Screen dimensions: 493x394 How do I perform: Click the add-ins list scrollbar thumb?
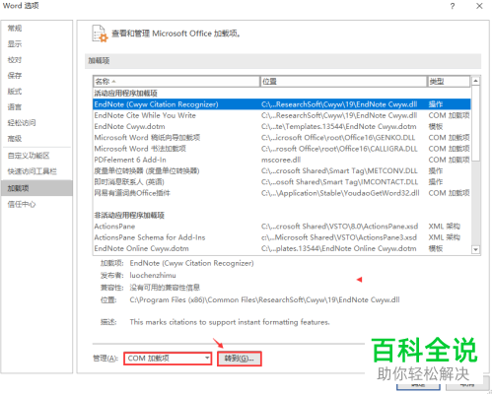475,123
